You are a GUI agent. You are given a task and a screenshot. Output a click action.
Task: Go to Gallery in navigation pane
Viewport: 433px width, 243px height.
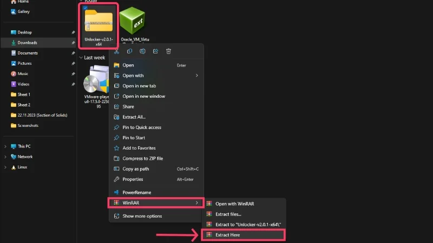pos(23,11)
